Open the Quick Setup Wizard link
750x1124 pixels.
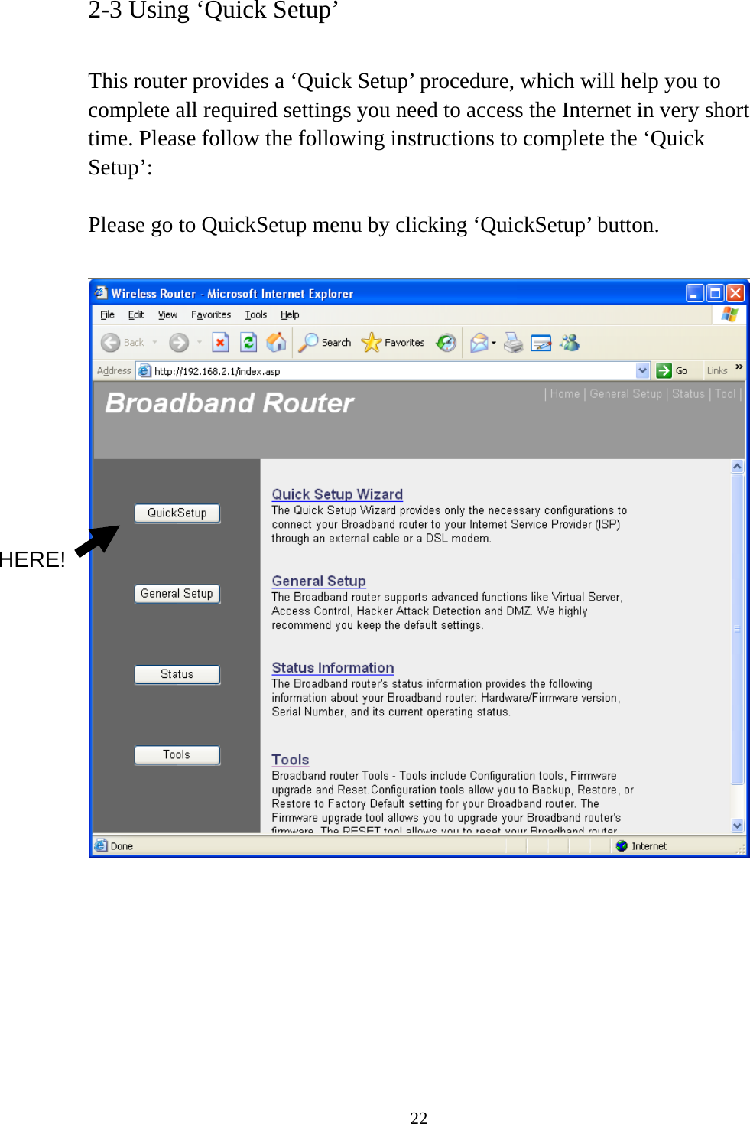tap(337, 494)
